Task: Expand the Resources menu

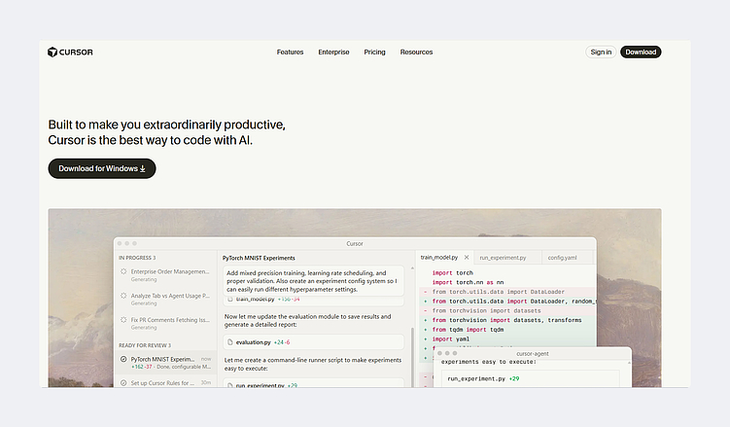Action: pyautogui.click(x=416, y=52)
